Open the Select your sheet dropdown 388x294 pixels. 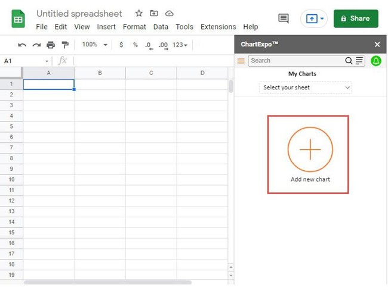point(306,87)
